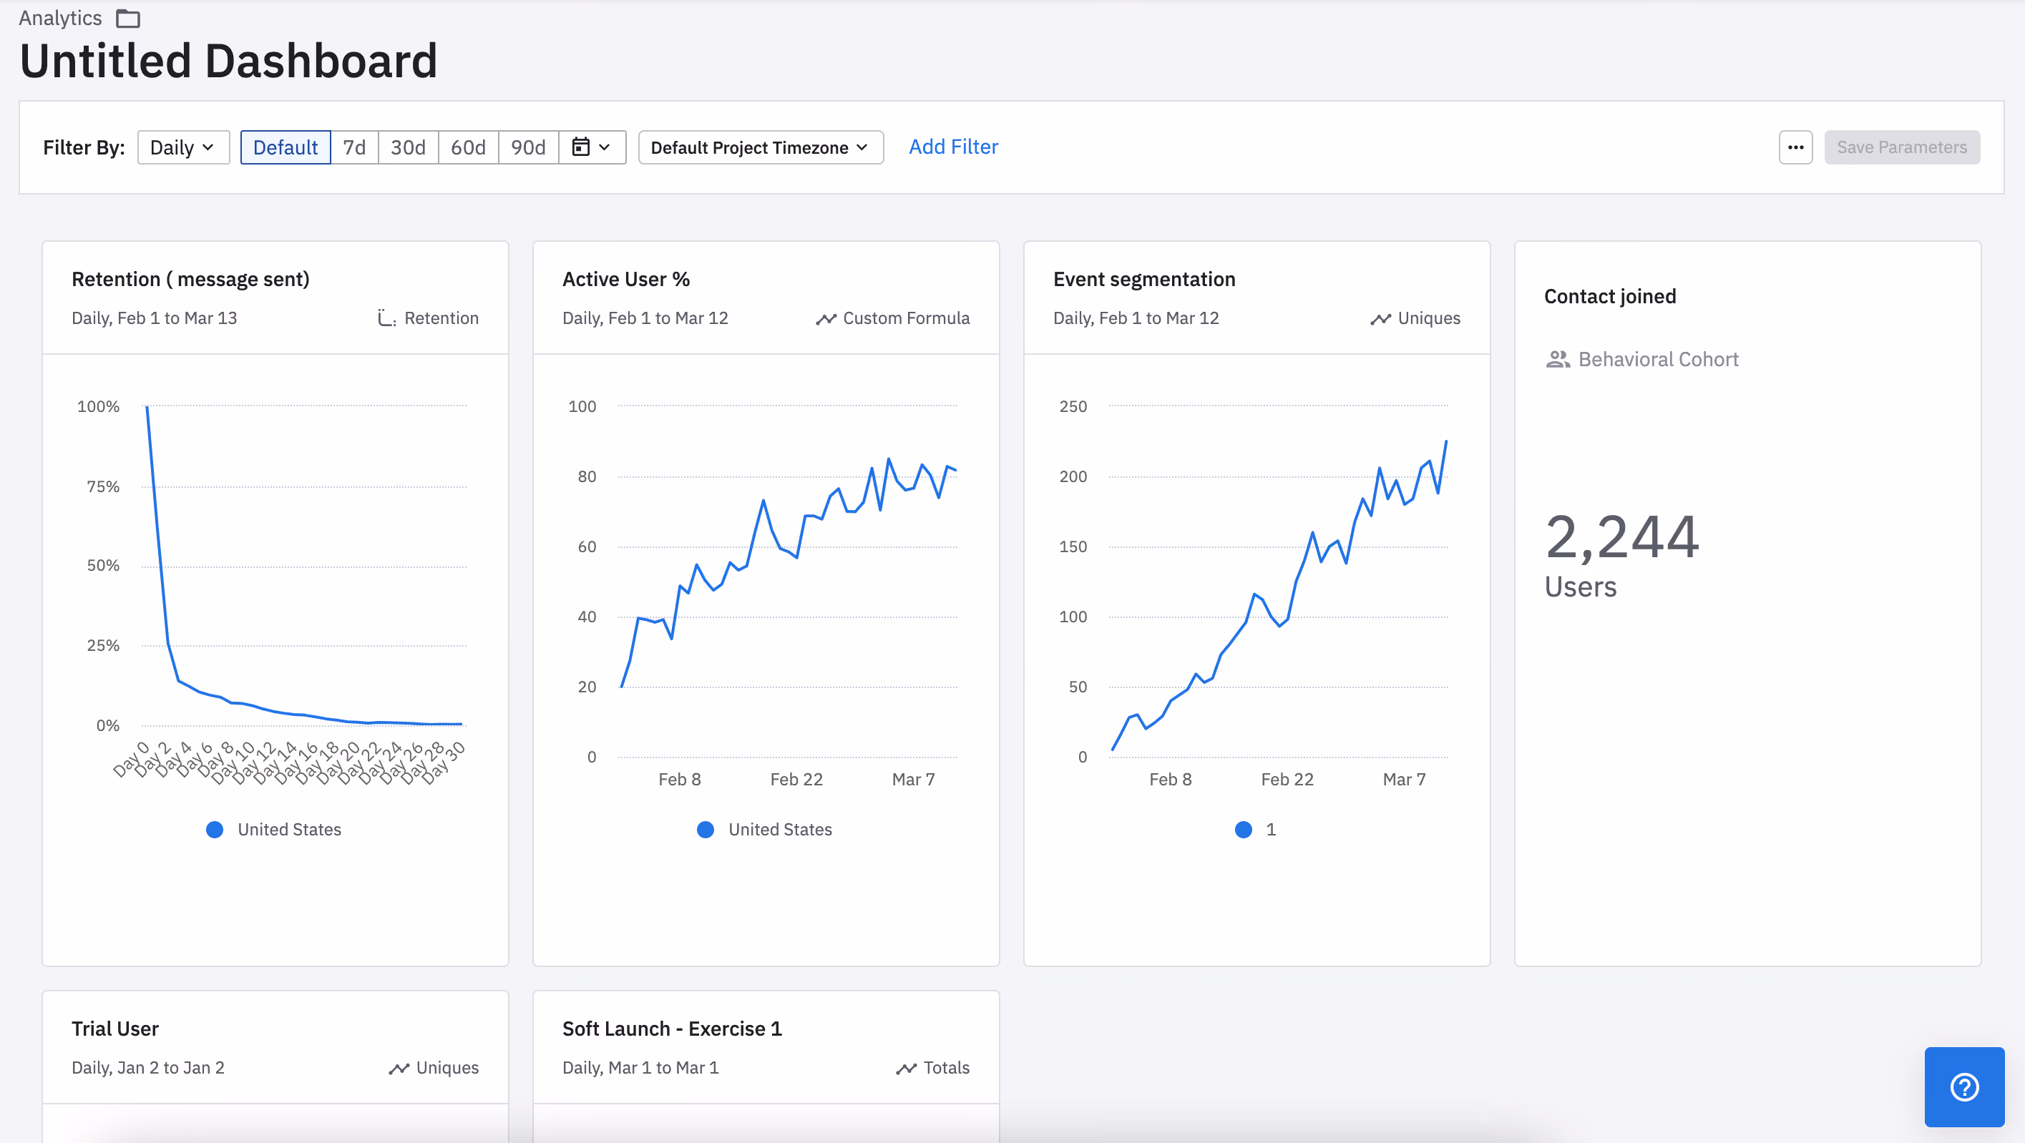
Task: Open the Event segmentation chart title
Action: [x=1143, y=280]
